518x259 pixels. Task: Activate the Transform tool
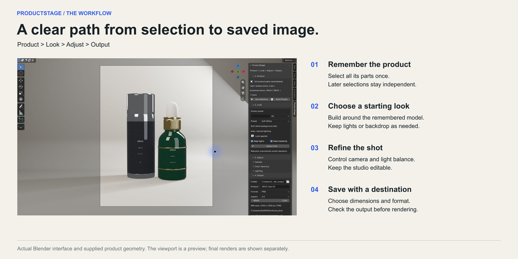(x=21, y=99)
